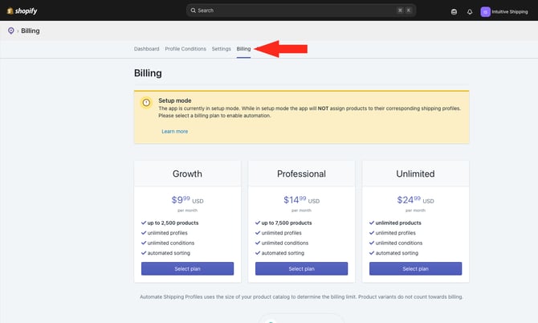
Task: Click Unlimited's 'unlimited profiles' feature
Action: (395, 233)
